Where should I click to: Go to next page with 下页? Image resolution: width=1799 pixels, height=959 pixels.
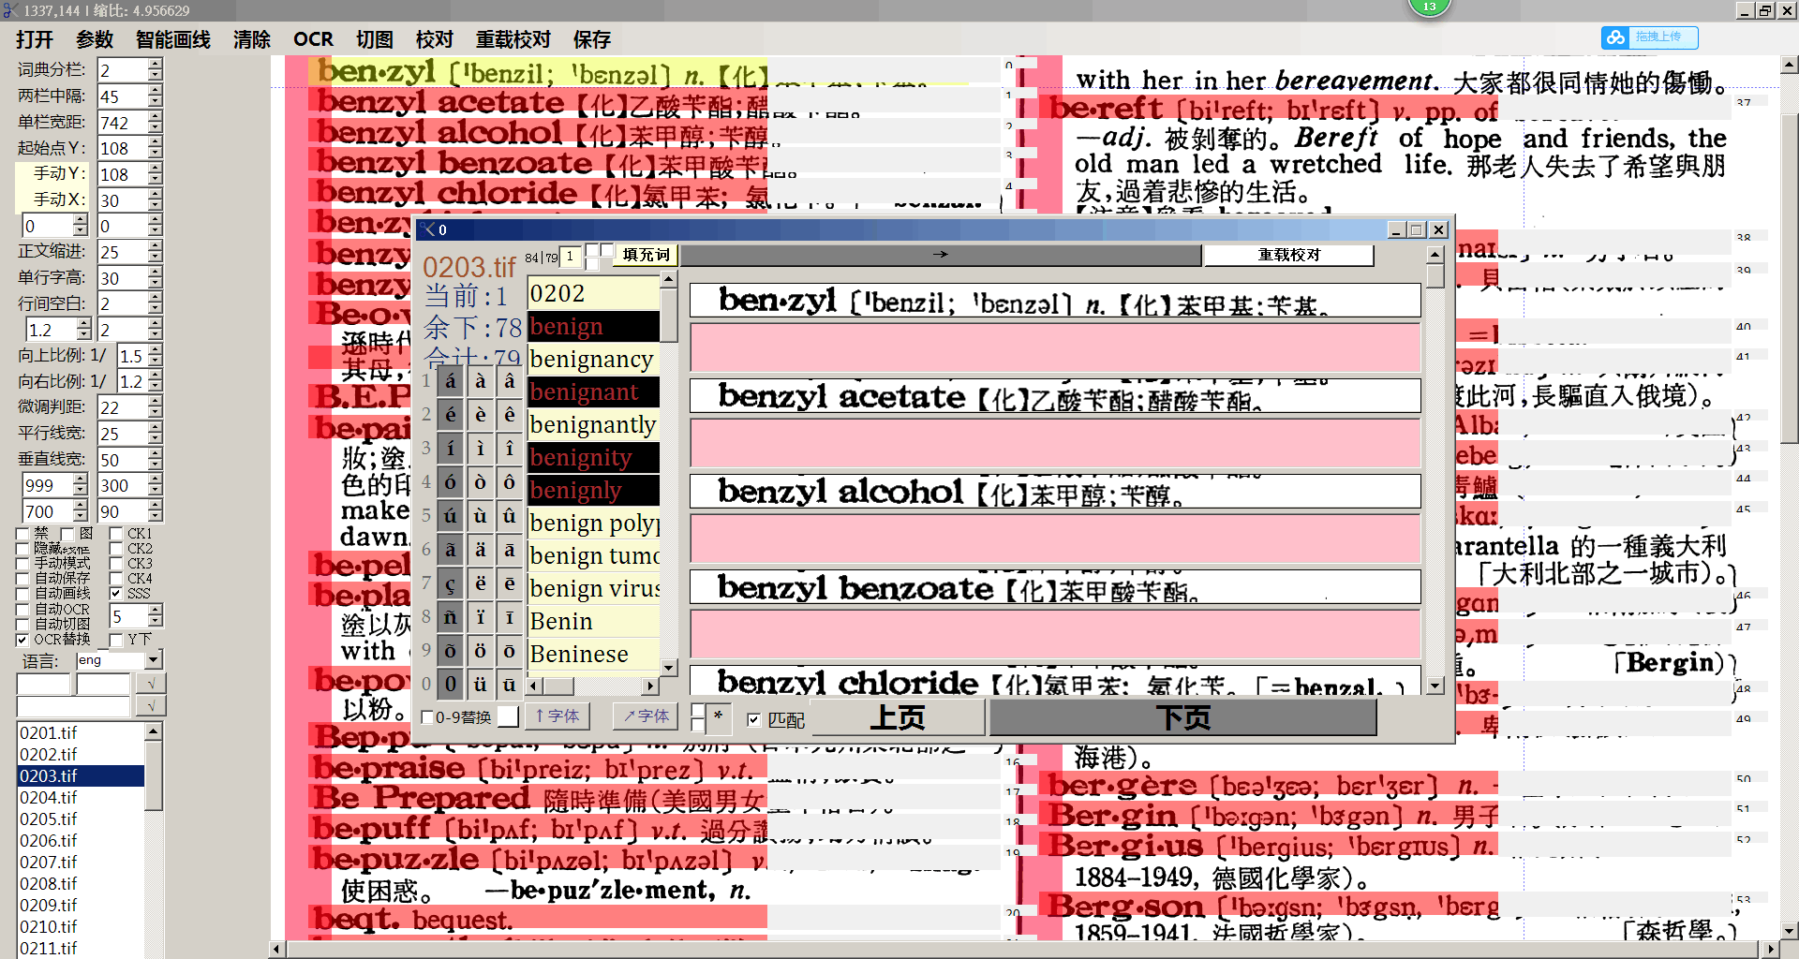click(x=1183, y=718)
